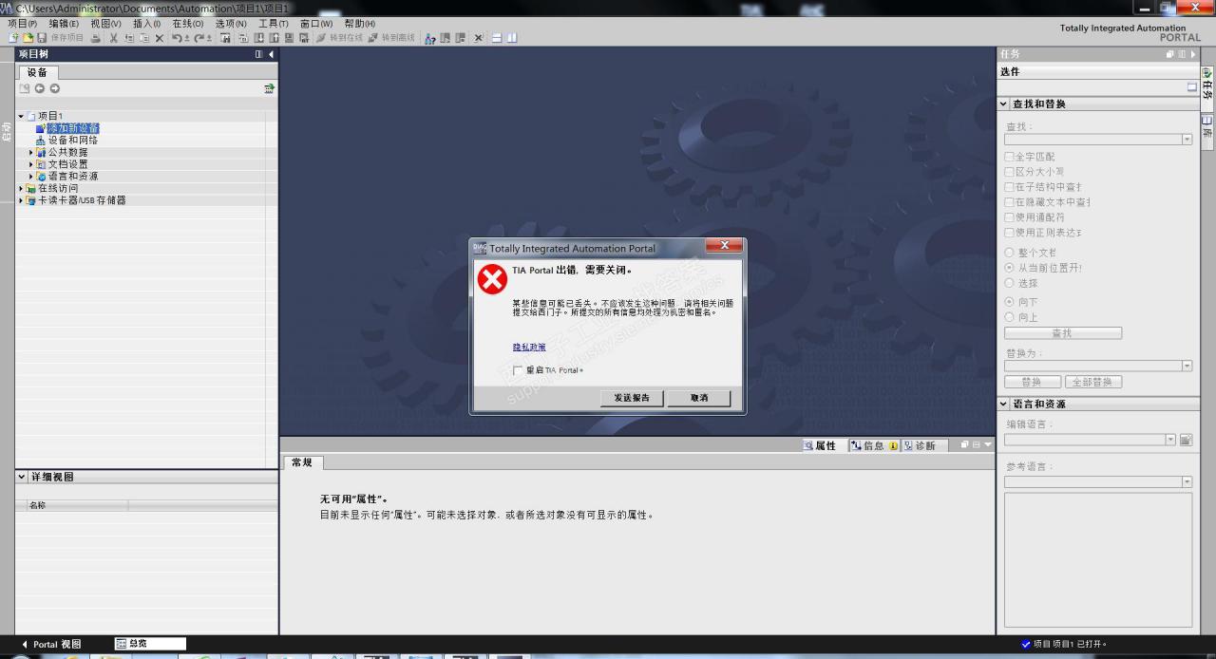Click the delete X icon in toolbar
The height and width of the screenshot is (659, 1216).
point(160,38)
